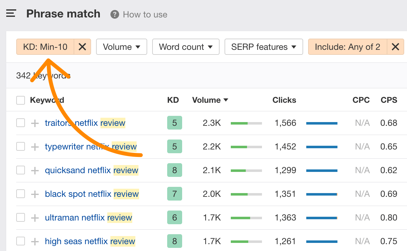
Task: Click the How to use help icon
Action: tap(115, 14)
